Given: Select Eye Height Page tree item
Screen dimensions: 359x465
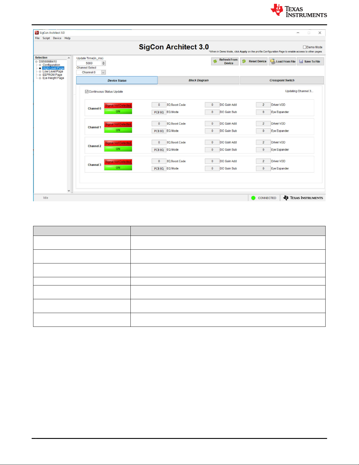Looking at the screenshot, I should click(53, 78).
